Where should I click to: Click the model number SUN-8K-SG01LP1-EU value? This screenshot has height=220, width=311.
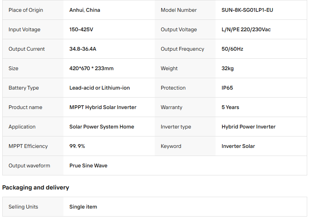pos(247,10)
